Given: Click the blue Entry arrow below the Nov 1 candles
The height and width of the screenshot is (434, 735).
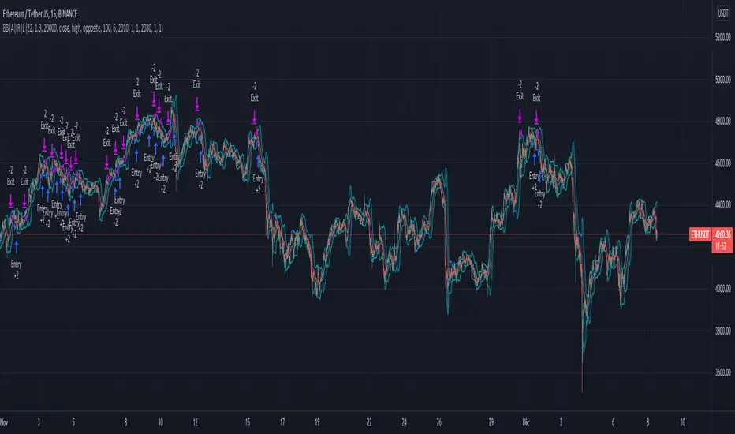Looking at the screenshot, I should pos(17,247).
